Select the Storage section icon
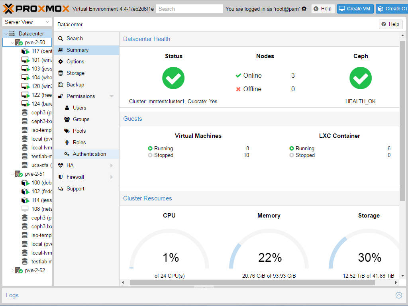This screenshot has width=408, height=306. (x=61, y=73)
